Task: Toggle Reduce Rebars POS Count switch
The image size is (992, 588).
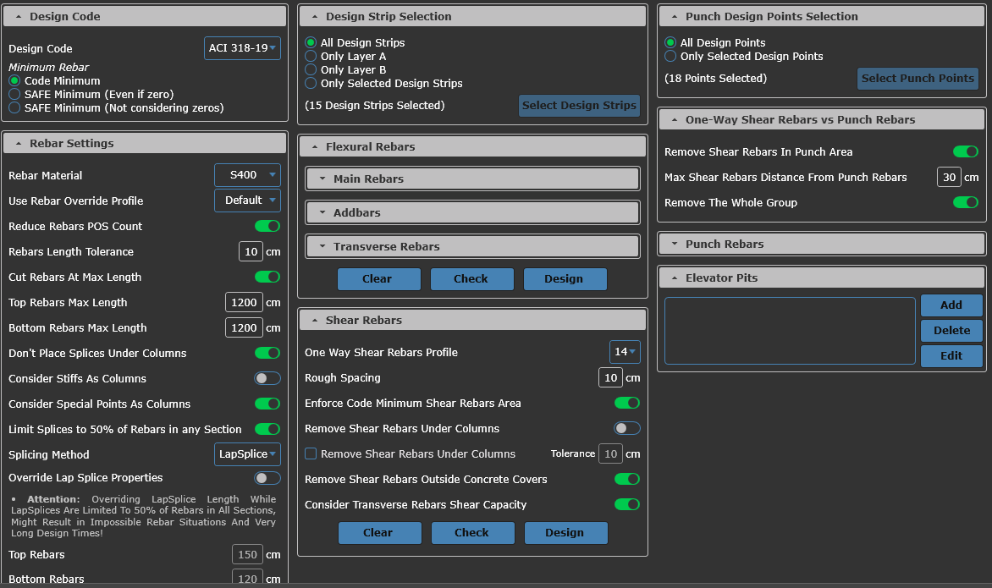Action: 267,226
